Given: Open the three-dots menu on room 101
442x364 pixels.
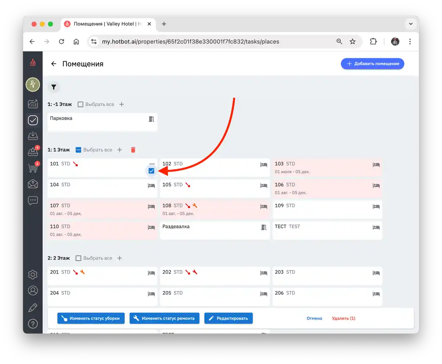Looking at the screenshot, I should tap(152, 164).
